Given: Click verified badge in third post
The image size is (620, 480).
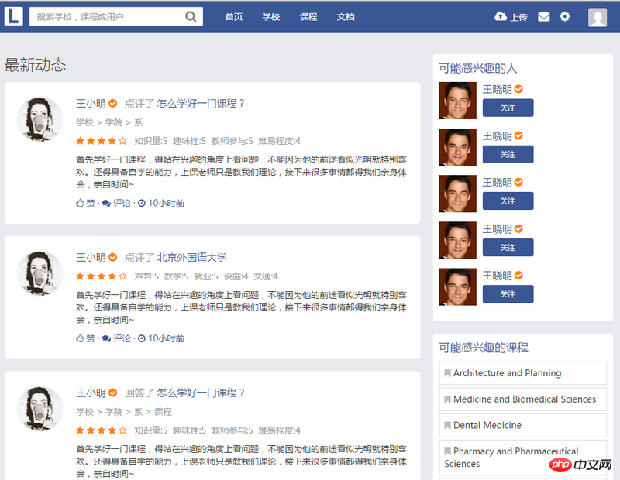Looking at the screenshot, I should 112,393.
